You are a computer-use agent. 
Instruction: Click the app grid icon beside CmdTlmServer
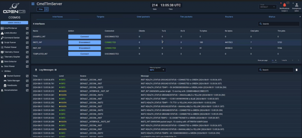33,4
